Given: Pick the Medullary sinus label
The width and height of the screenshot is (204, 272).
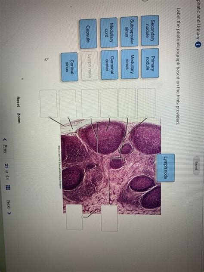Looking at the screenshot, I should (130, 64).
